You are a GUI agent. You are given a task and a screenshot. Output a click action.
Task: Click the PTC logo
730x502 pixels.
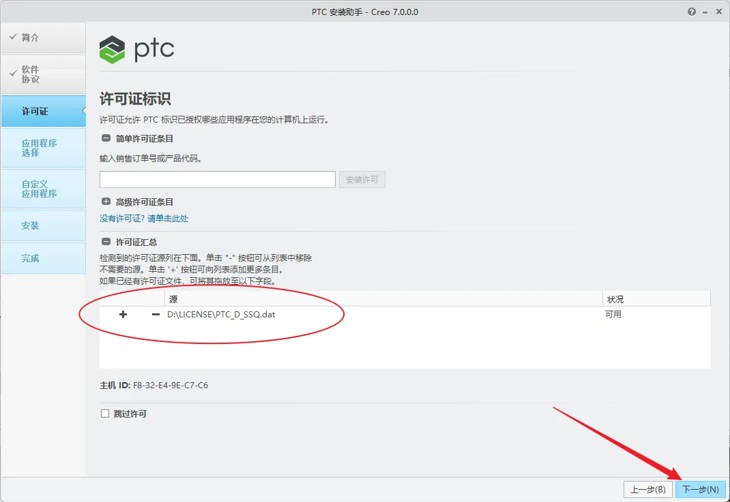(137, 49)
